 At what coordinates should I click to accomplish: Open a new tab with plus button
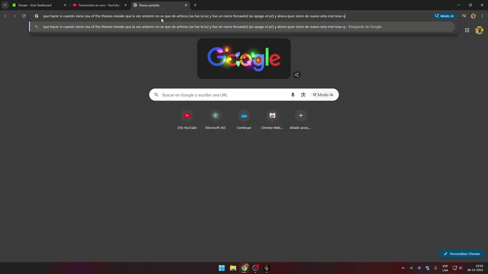point(195,5)
